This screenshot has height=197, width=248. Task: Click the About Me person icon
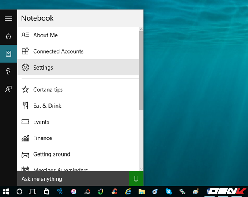click(x=25, y=35)
